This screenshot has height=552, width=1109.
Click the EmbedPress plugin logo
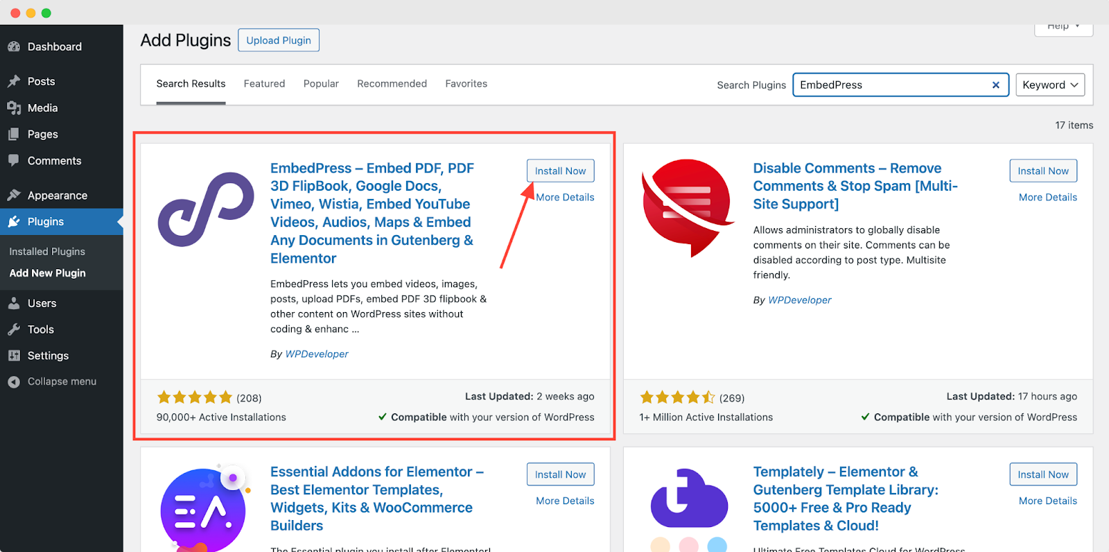206,209
